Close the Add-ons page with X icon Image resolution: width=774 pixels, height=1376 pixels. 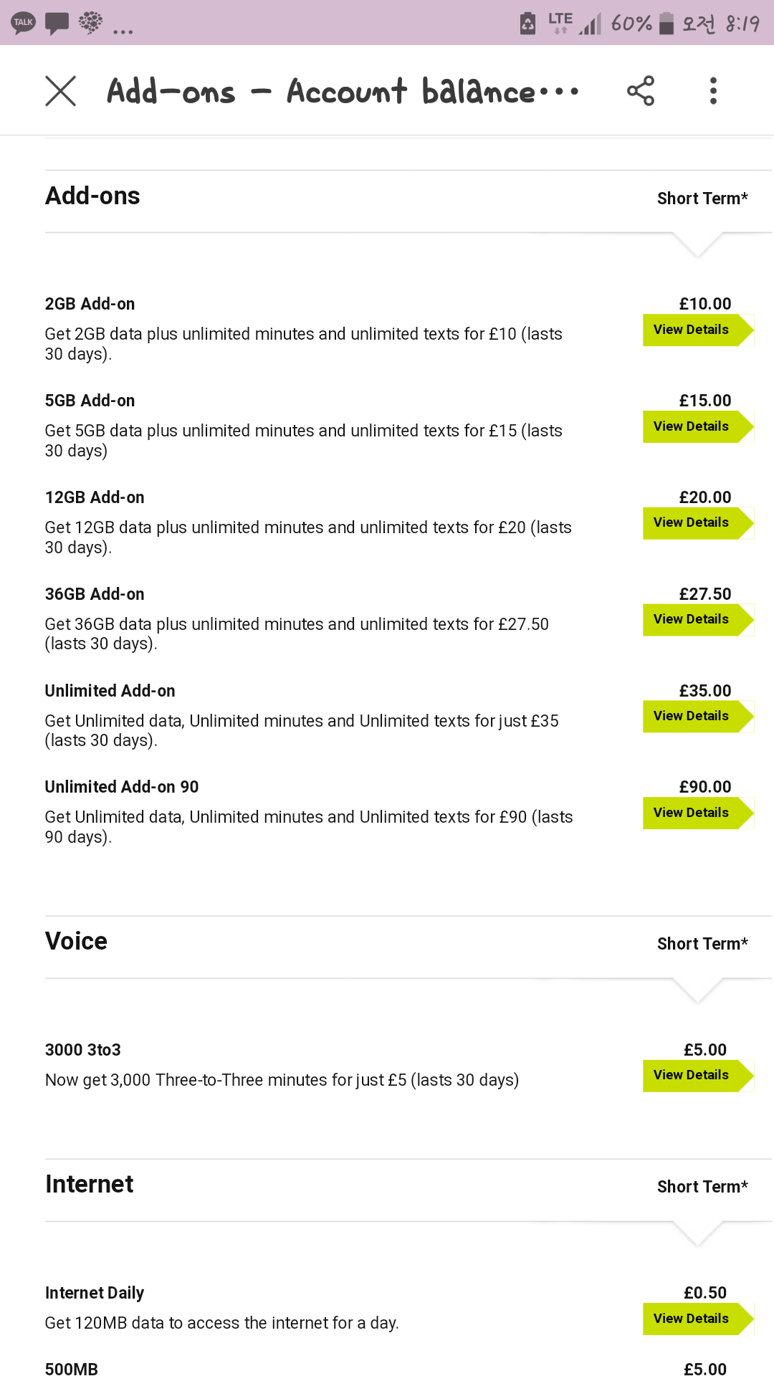(61, 91)
